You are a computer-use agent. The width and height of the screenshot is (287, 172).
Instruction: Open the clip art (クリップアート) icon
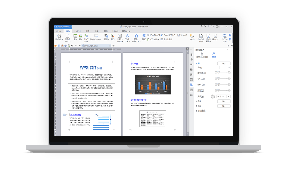tap(86, 36)
